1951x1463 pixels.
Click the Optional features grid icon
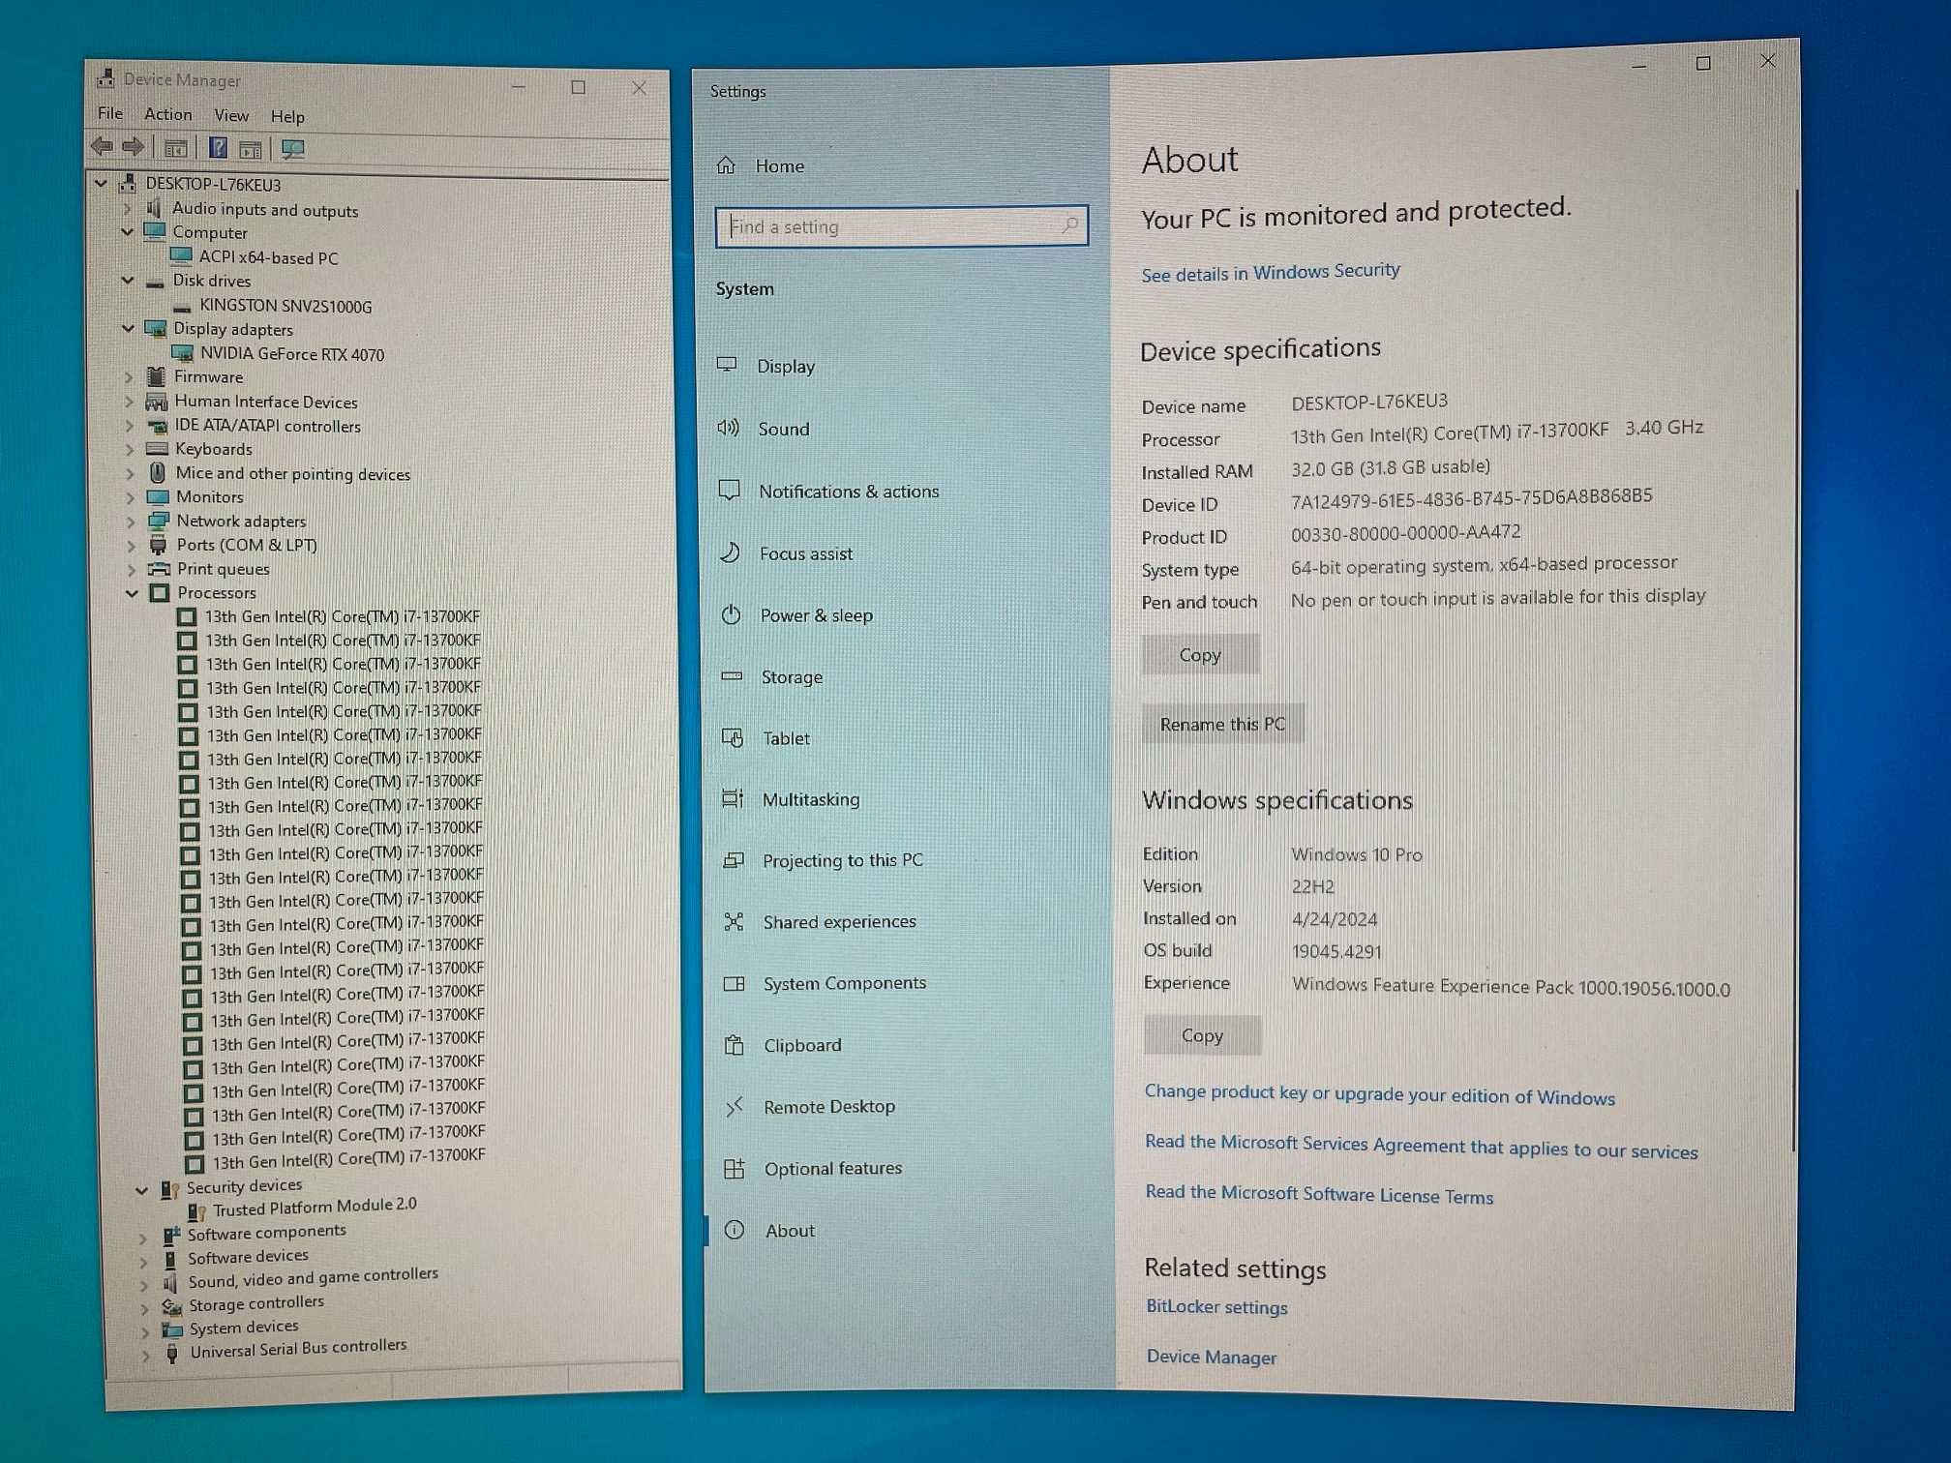[x=735, y=1168]
